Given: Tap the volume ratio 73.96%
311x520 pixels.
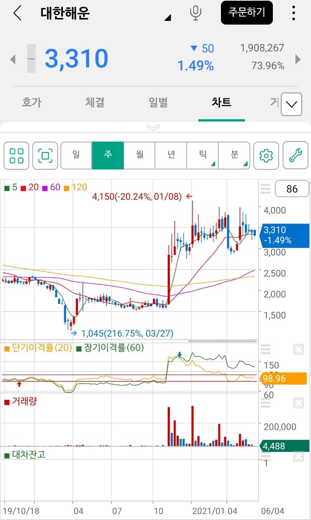Looking at the screenshot, I should coord(268,66).
